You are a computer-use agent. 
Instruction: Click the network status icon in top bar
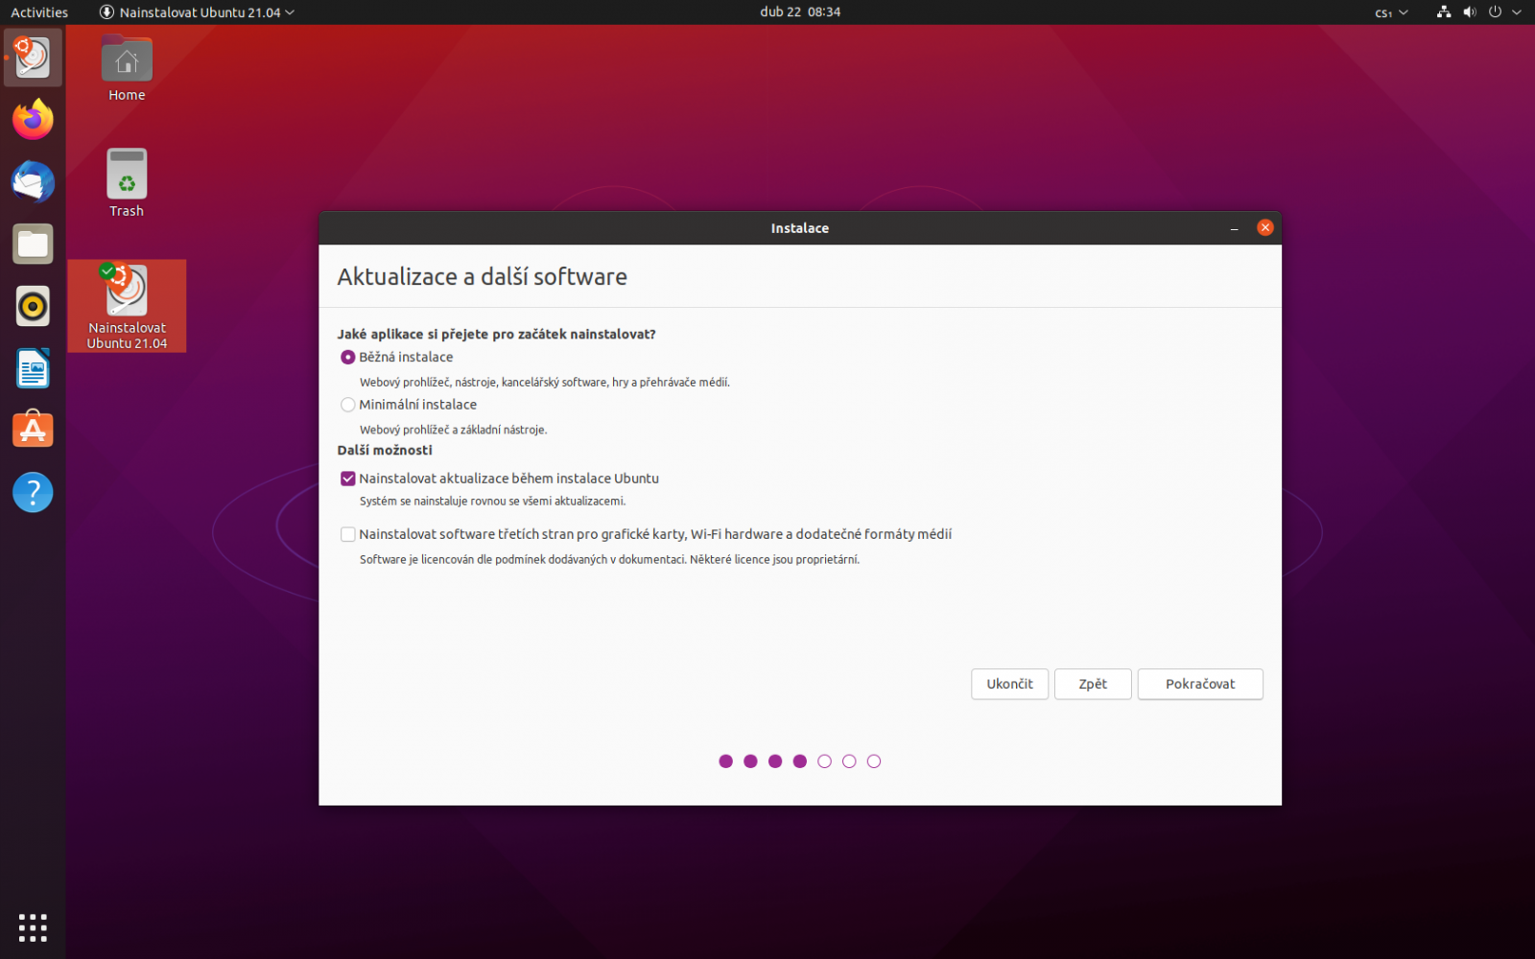tap(1444, 12)
